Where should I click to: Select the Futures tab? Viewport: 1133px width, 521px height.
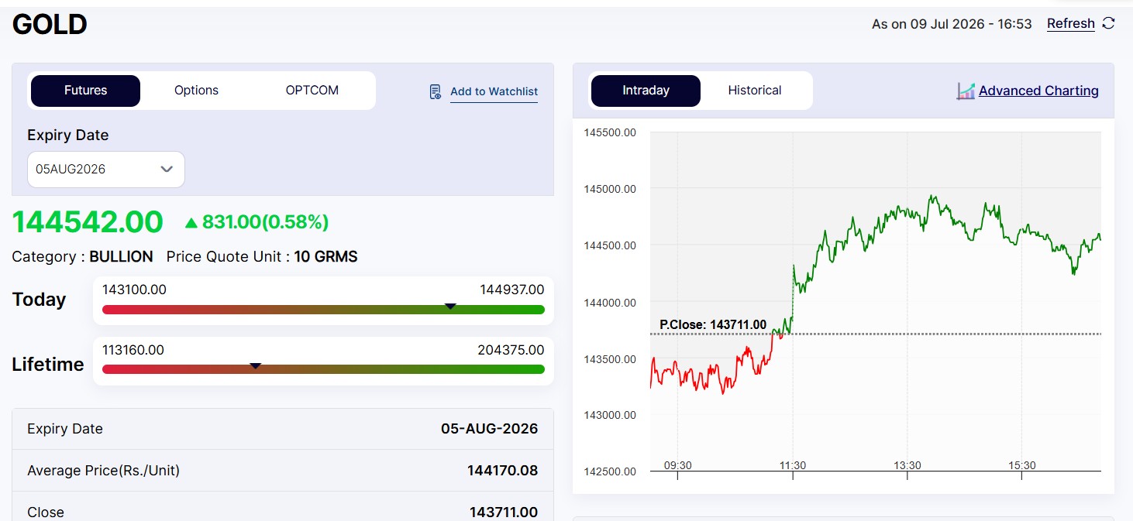pos(85,91)
